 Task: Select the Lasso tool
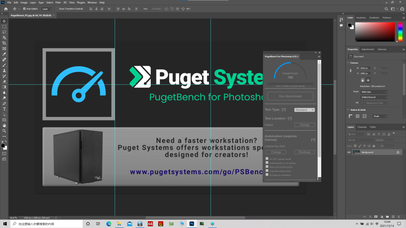tap(5, 32)
